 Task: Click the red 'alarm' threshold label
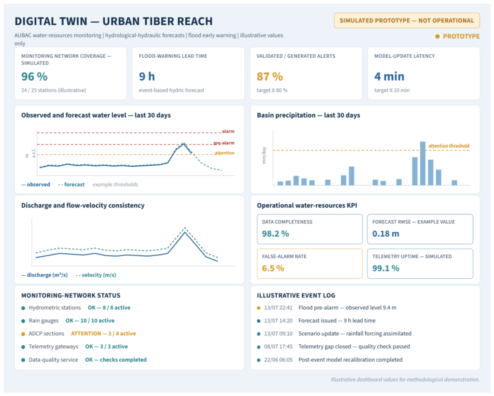pyautogui.click(x=228, y=131)
